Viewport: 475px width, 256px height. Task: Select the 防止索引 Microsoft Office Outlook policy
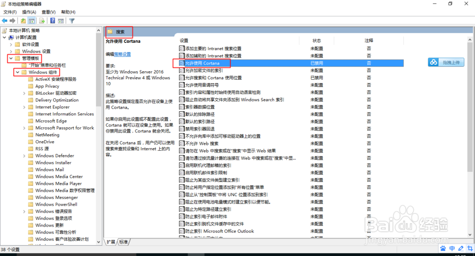pyautogui.click(x=219, y=231)
